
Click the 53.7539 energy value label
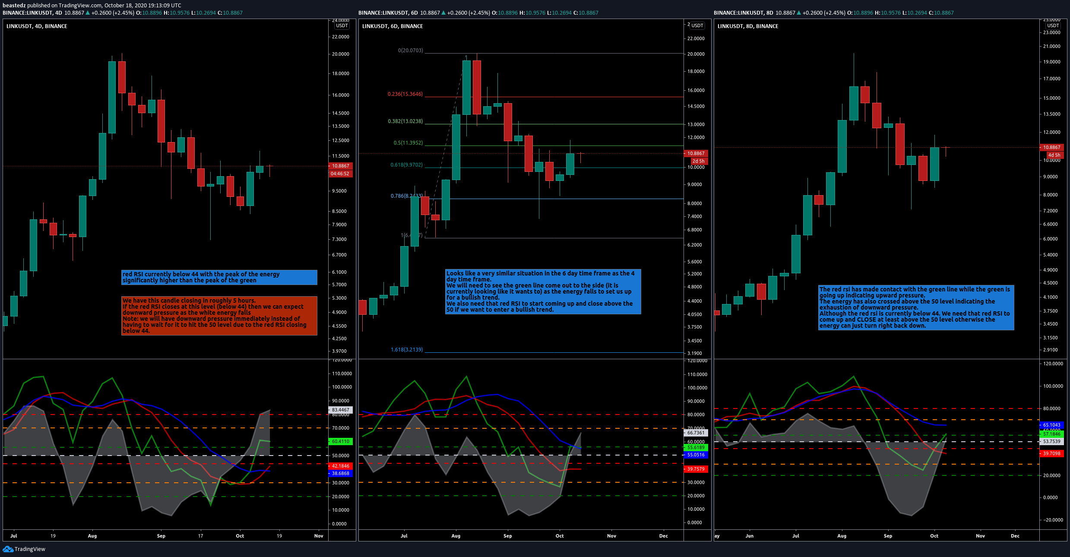click(x=1052, y=441)
